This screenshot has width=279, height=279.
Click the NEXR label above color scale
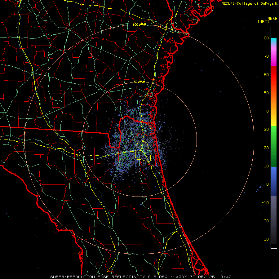pyautogui.click(x=272, y=19)
